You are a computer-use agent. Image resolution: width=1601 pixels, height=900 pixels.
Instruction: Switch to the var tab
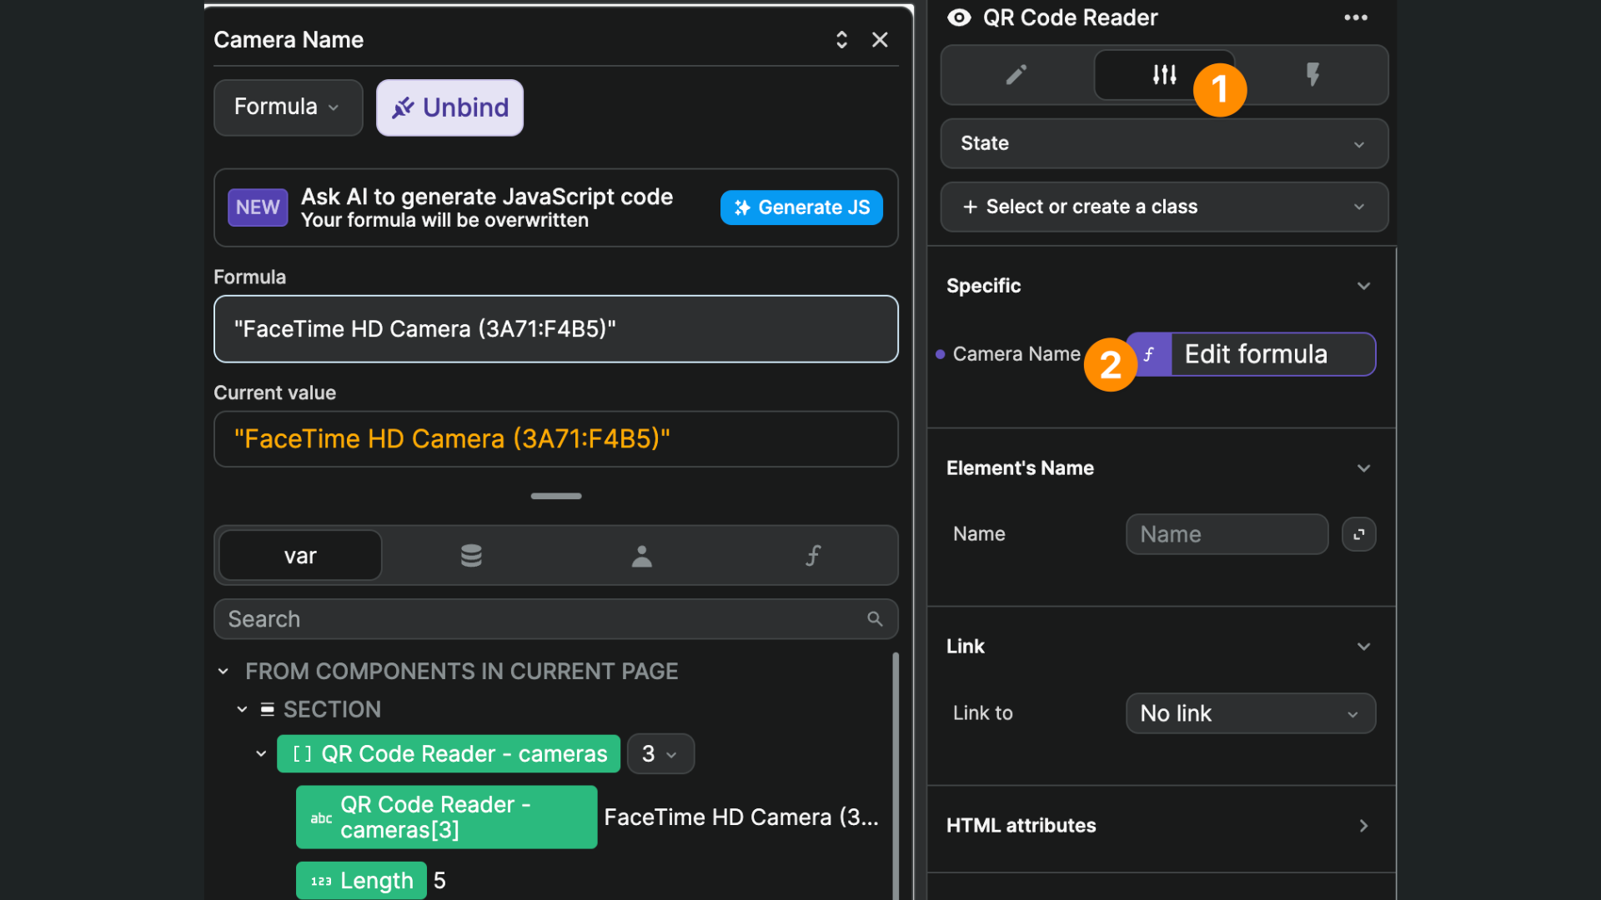pyautogui.click(x=299, y=555)
